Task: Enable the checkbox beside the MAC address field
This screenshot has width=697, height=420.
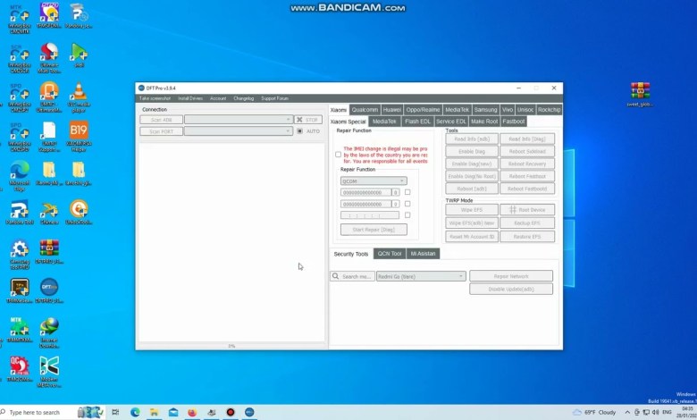Action: 407,215
